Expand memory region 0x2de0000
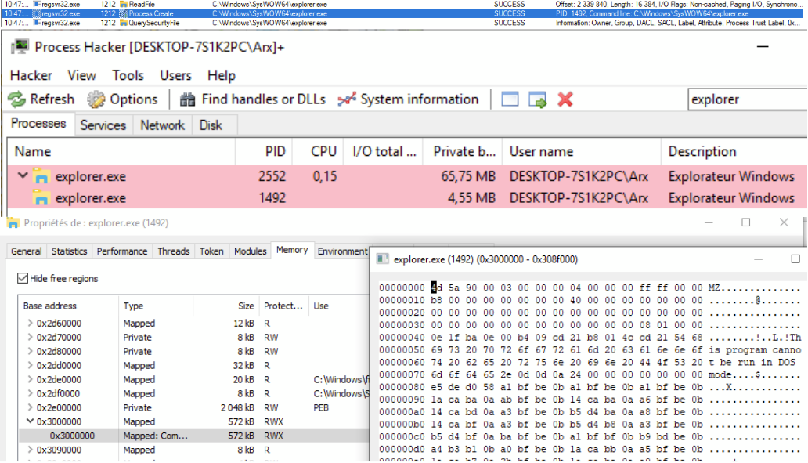The width and height of the screenshot is (808, 463). coord(30,379)
